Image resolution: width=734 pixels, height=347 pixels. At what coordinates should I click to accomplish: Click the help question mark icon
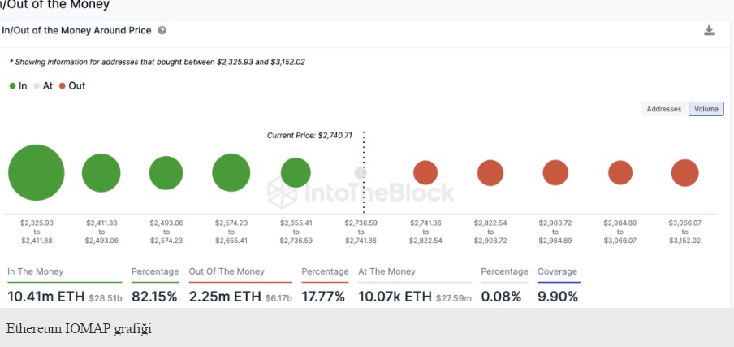(162, 30)
